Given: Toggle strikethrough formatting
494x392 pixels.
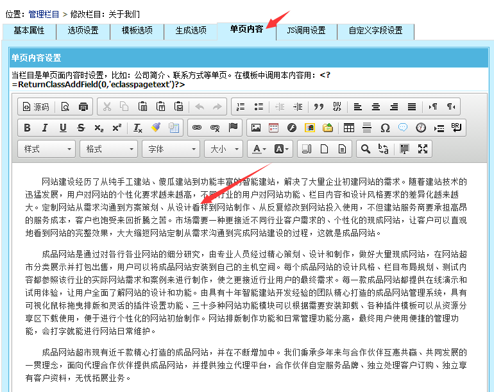Looking at the screenshot, I should (x=81, y=128).
